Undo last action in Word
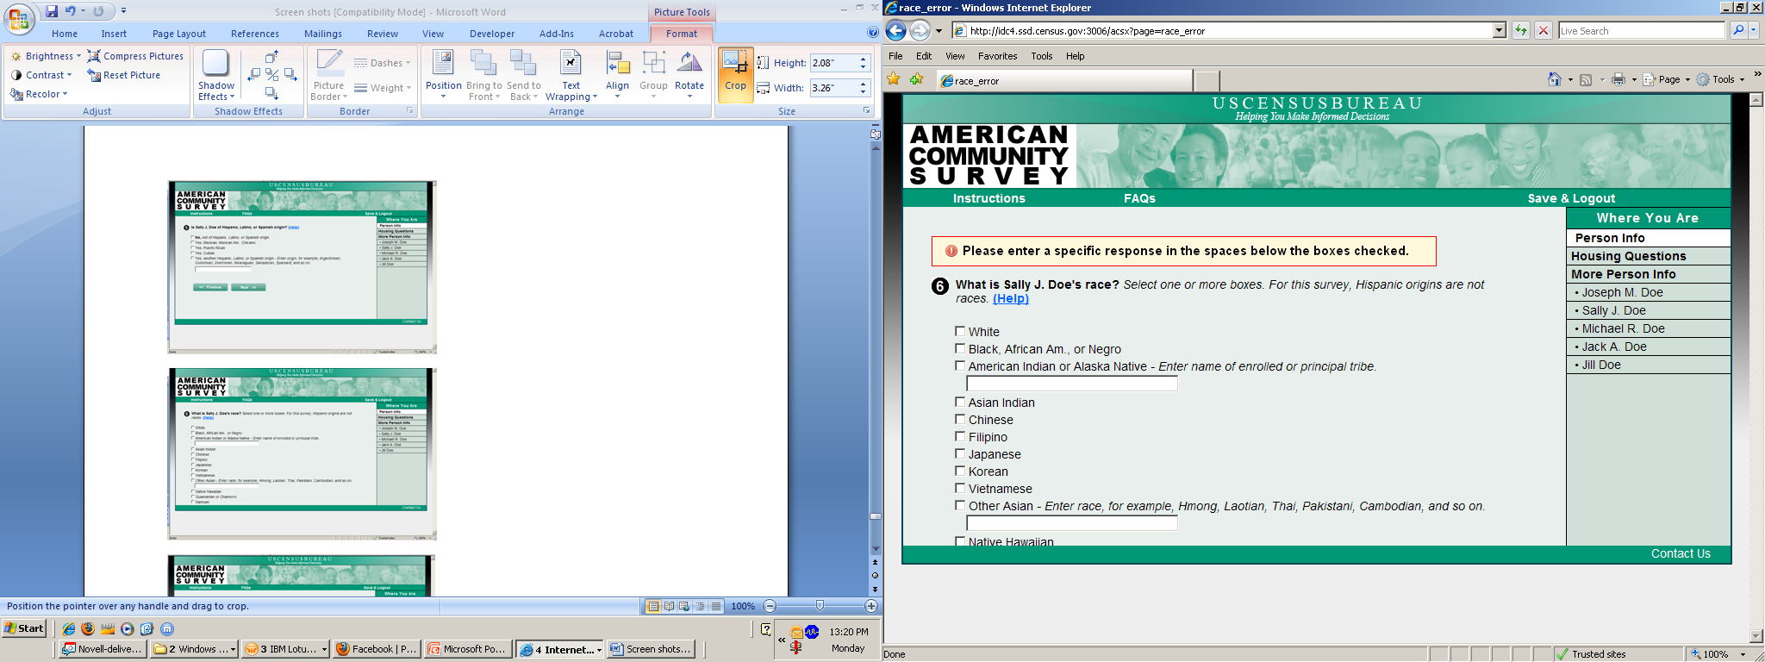 tap(71, 11)
